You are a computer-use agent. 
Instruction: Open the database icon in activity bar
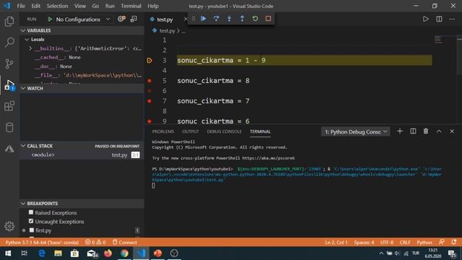9,127
